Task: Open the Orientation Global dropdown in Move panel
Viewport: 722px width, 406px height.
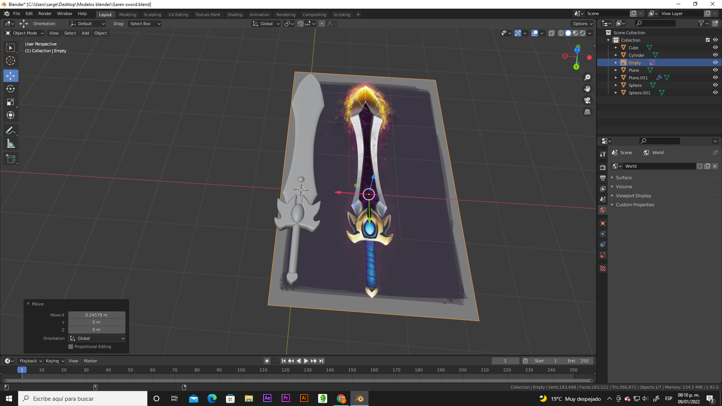Action: 97,338
